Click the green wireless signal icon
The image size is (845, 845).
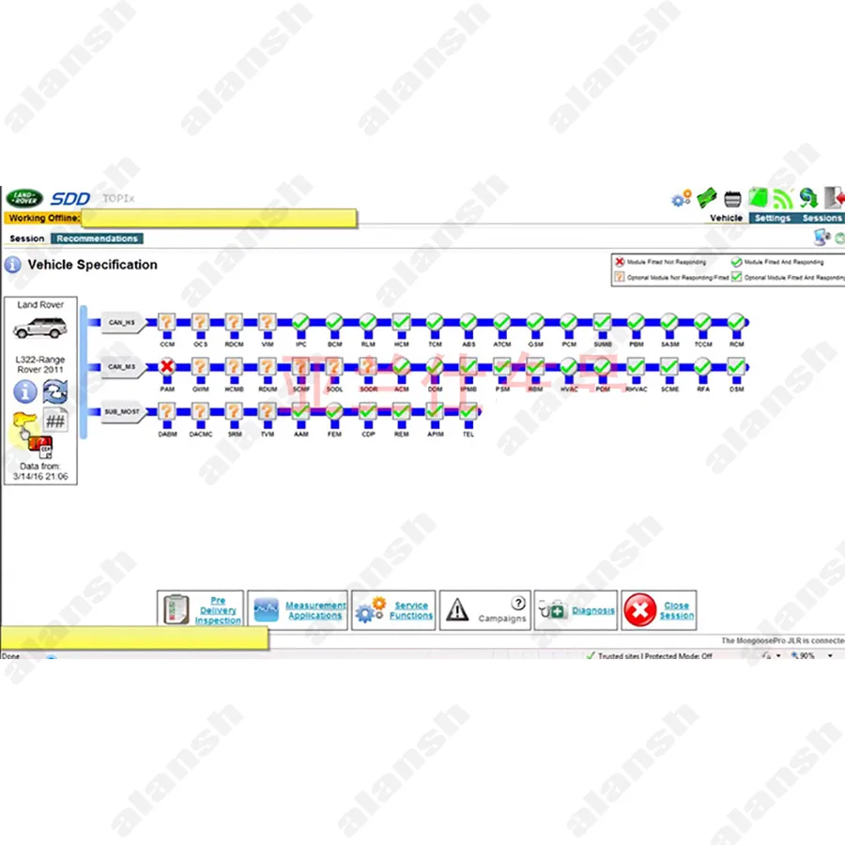(x=782, y=199)
